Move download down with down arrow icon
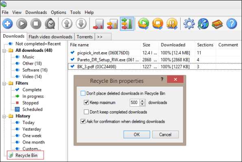This screenshot has width=242, height=162. pos(81,24)
